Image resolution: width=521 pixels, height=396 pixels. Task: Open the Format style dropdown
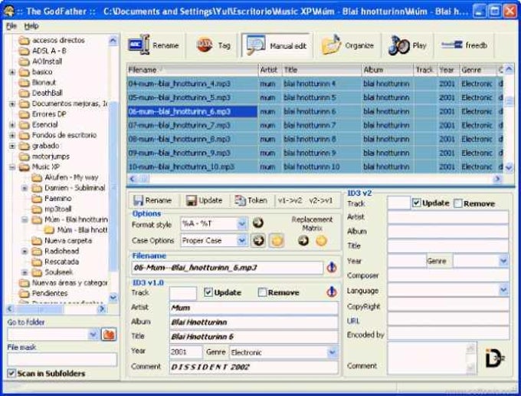(242, 223)
